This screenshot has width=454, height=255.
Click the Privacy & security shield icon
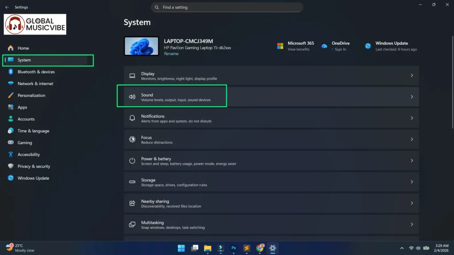point(10,166)
